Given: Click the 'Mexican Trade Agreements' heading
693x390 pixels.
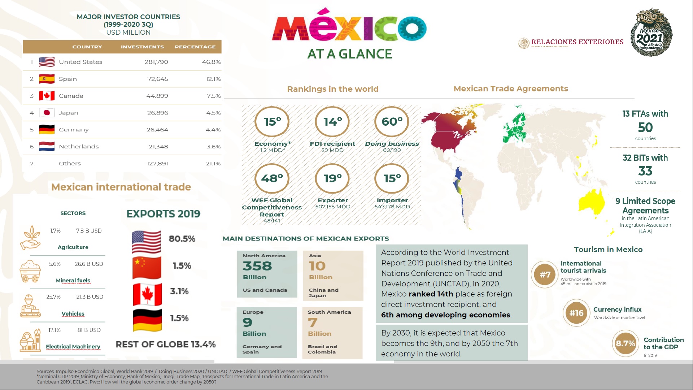Looking at the screenshot, I should 511,89.
